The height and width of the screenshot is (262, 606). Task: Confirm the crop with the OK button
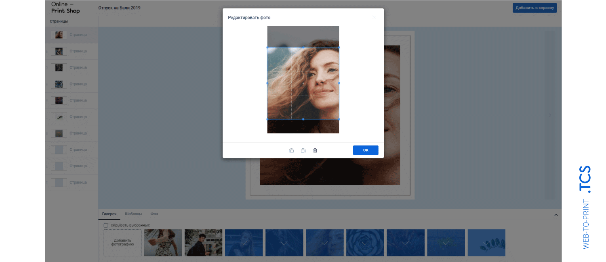pyautogui.click(x=366, y=150)
